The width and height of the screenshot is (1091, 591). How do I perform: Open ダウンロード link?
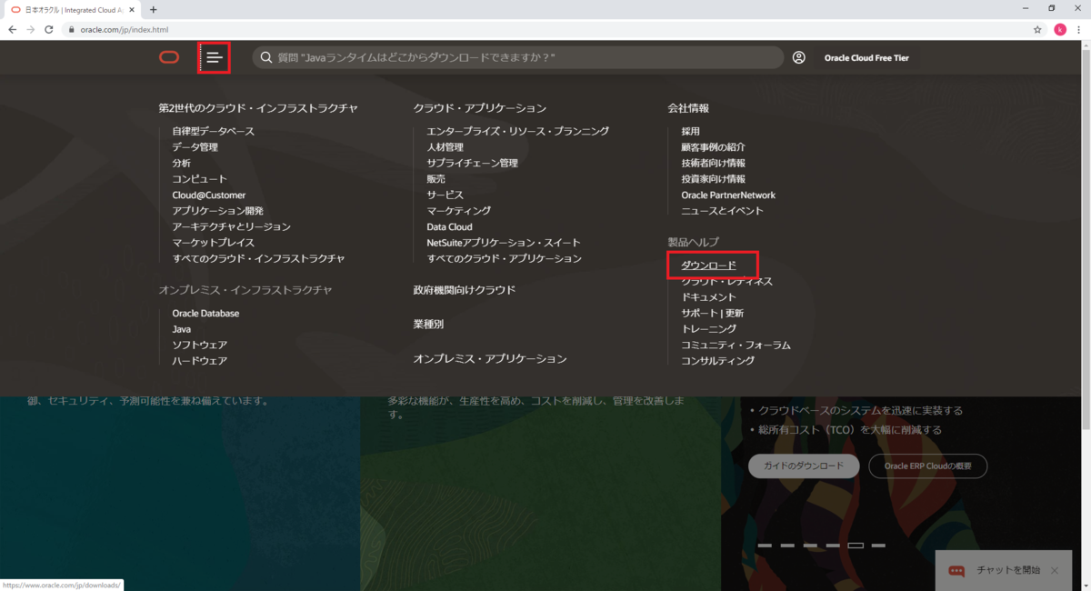click(708, 265)
